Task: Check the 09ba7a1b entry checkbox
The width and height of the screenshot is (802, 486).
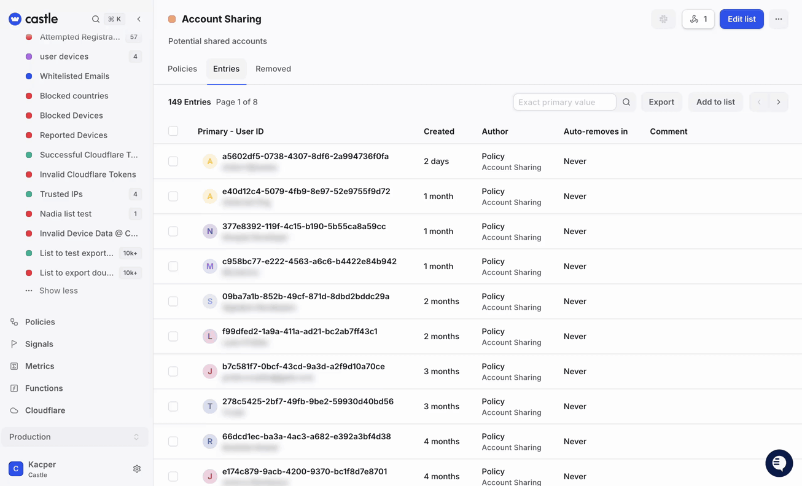Action: tap(173, 301)
